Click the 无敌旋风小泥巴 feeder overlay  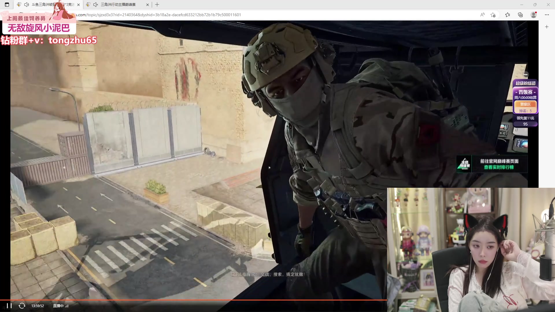point(39,28)
